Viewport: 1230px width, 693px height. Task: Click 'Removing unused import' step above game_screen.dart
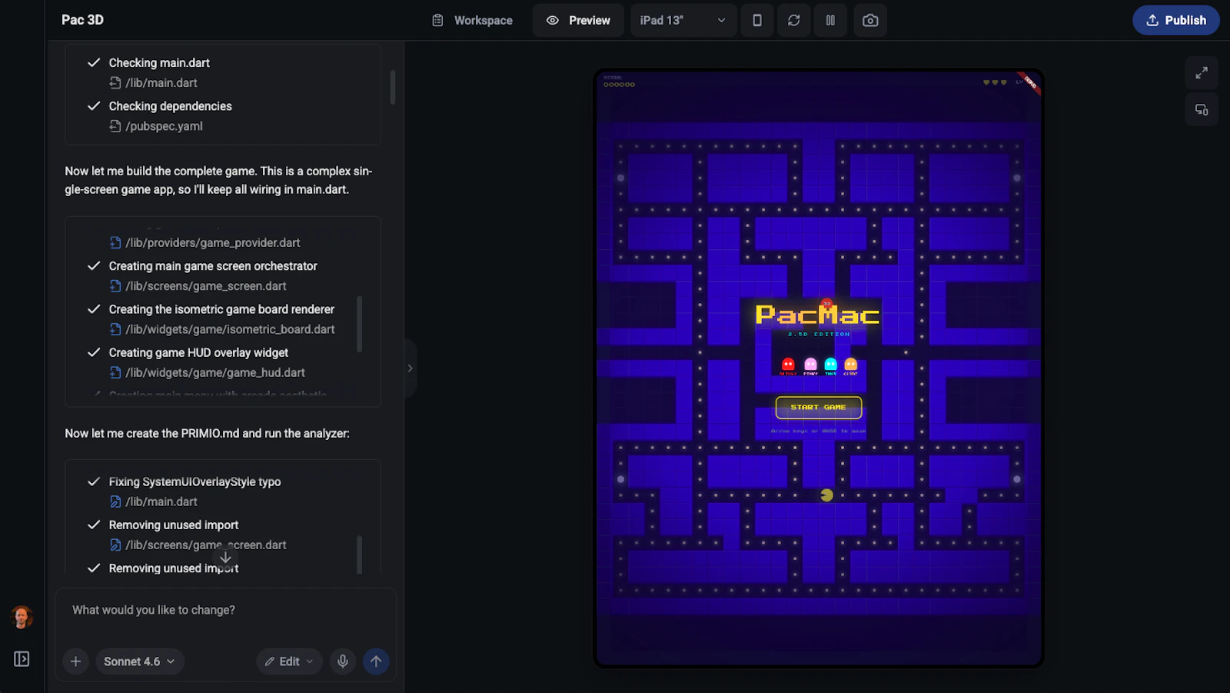click(x=174, y=525)
